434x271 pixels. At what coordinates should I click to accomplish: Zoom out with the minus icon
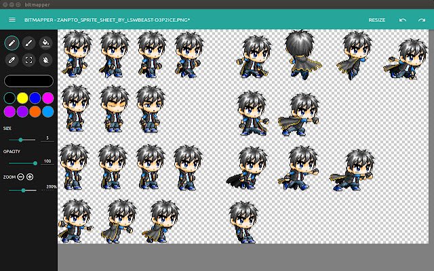tap(21, 177)
